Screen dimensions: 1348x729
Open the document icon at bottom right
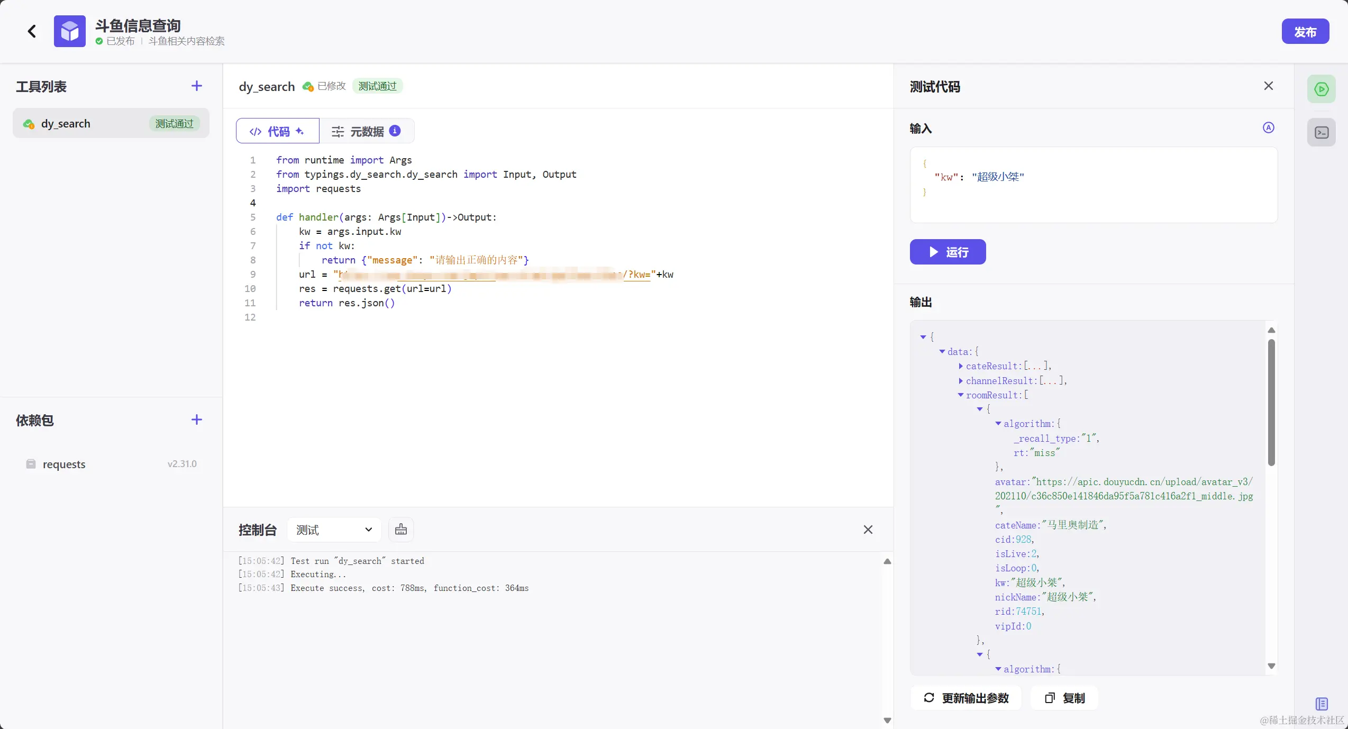click(x=1321, y=704)
